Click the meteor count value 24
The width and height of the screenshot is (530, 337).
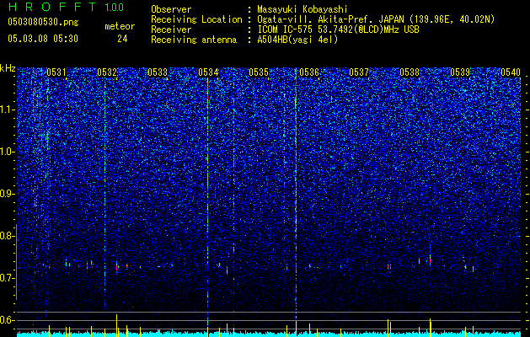[x=122, y=39]
